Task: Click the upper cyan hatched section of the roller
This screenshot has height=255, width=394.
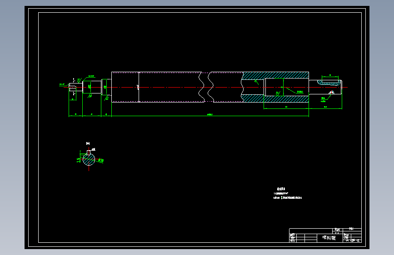Action: tap(276, 75)
